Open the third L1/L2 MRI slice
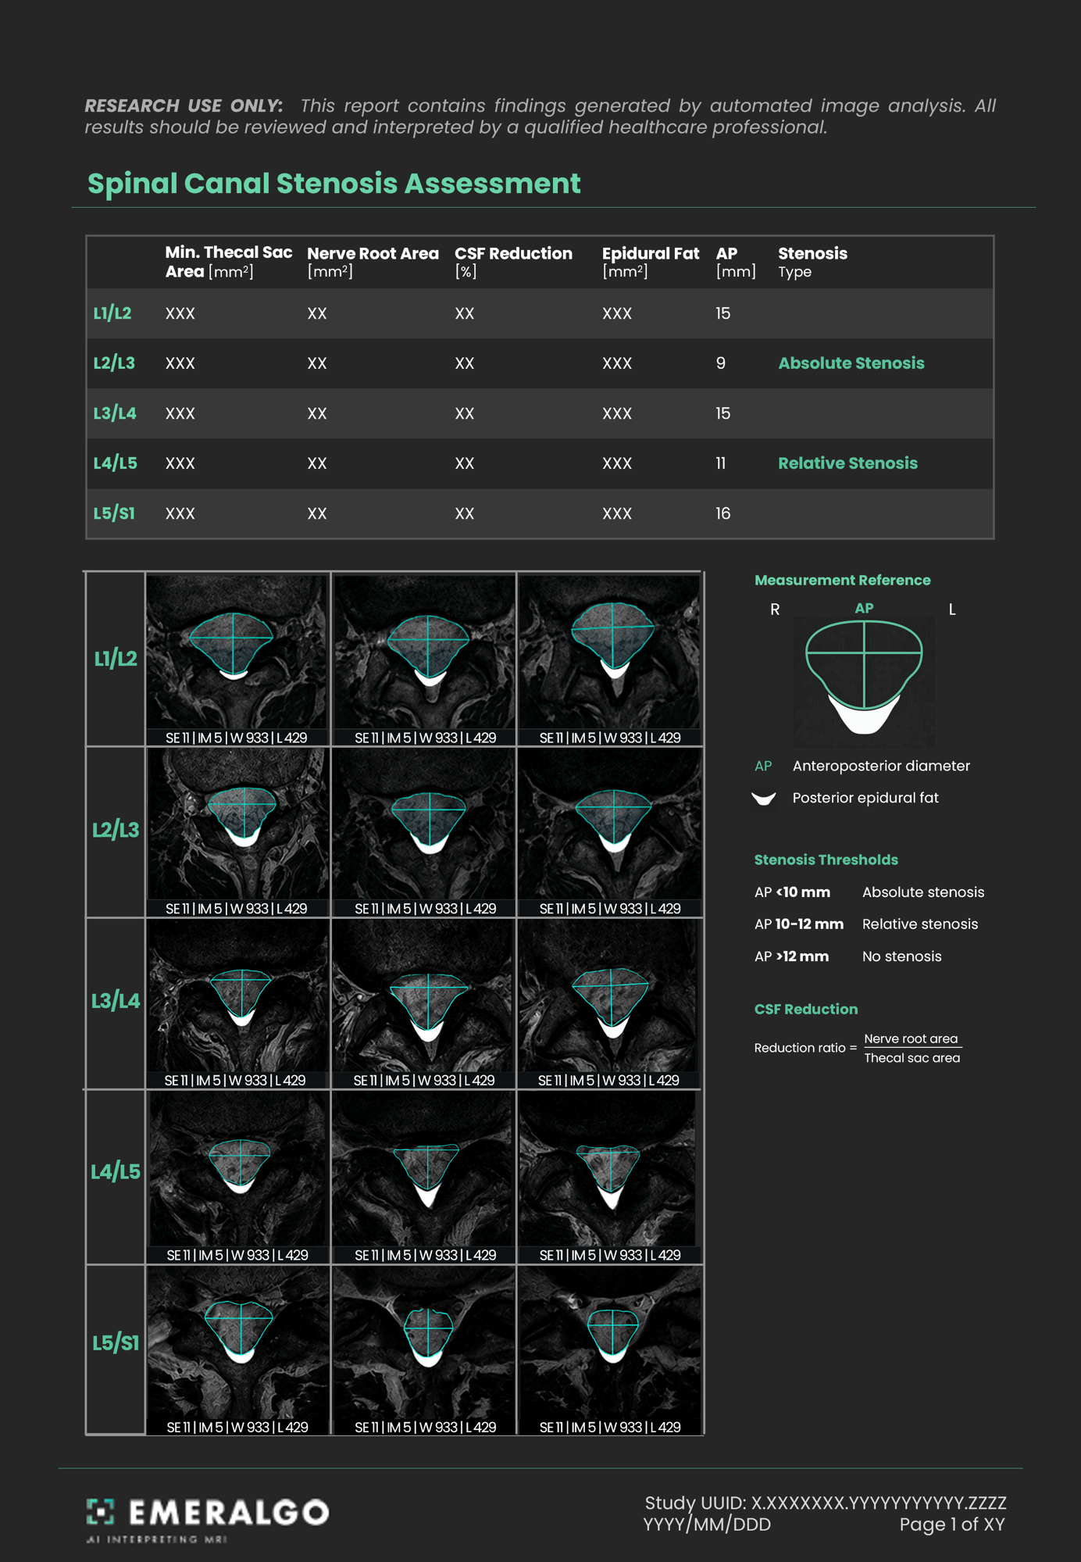Image resolution: width=1081 pixels, height=1562 pixels. click(x=609, y=659)
